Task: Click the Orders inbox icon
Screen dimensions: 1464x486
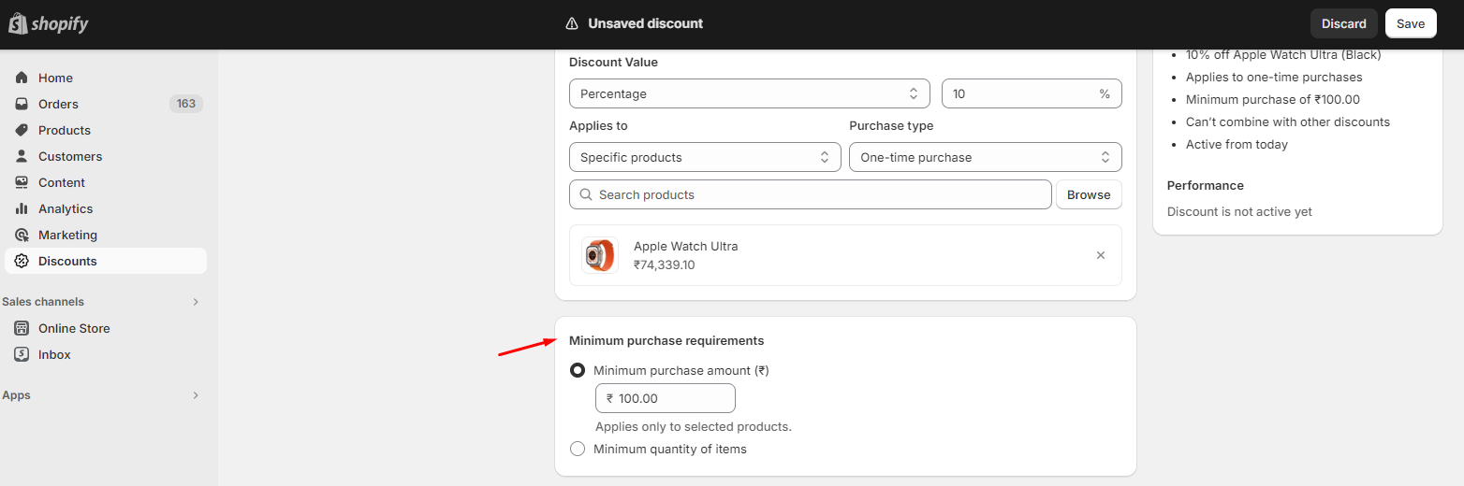Action: click(22, 104)
